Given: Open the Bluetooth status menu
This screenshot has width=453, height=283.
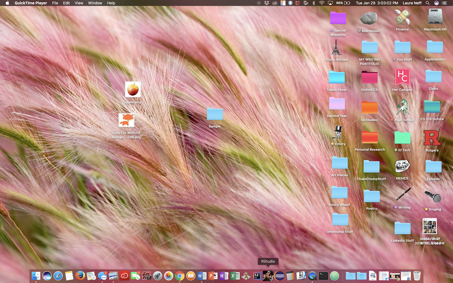Looking at the screenshot, I should (314, 3).
